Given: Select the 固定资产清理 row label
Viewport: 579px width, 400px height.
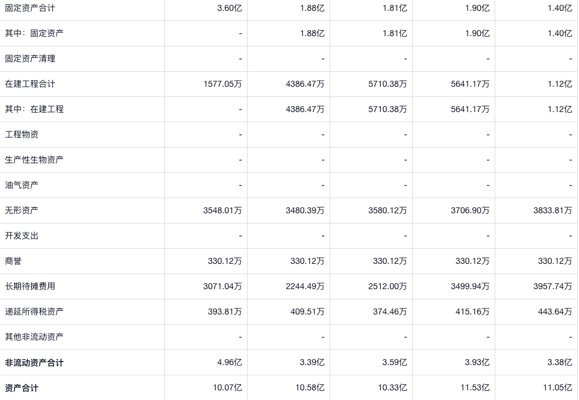Looking at the screenshot, I should pos(30,58).
